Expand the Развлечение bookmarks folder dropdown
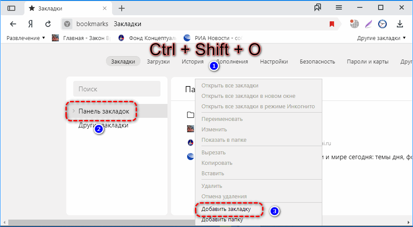 [26, 38]
